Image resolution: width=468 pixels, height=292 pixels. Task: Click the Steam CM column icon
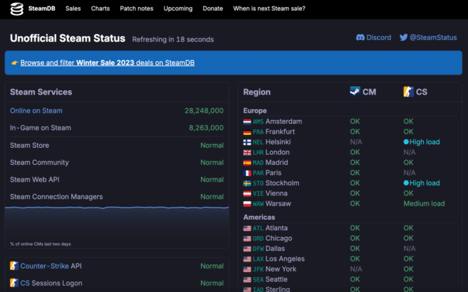tap(355, 91)
